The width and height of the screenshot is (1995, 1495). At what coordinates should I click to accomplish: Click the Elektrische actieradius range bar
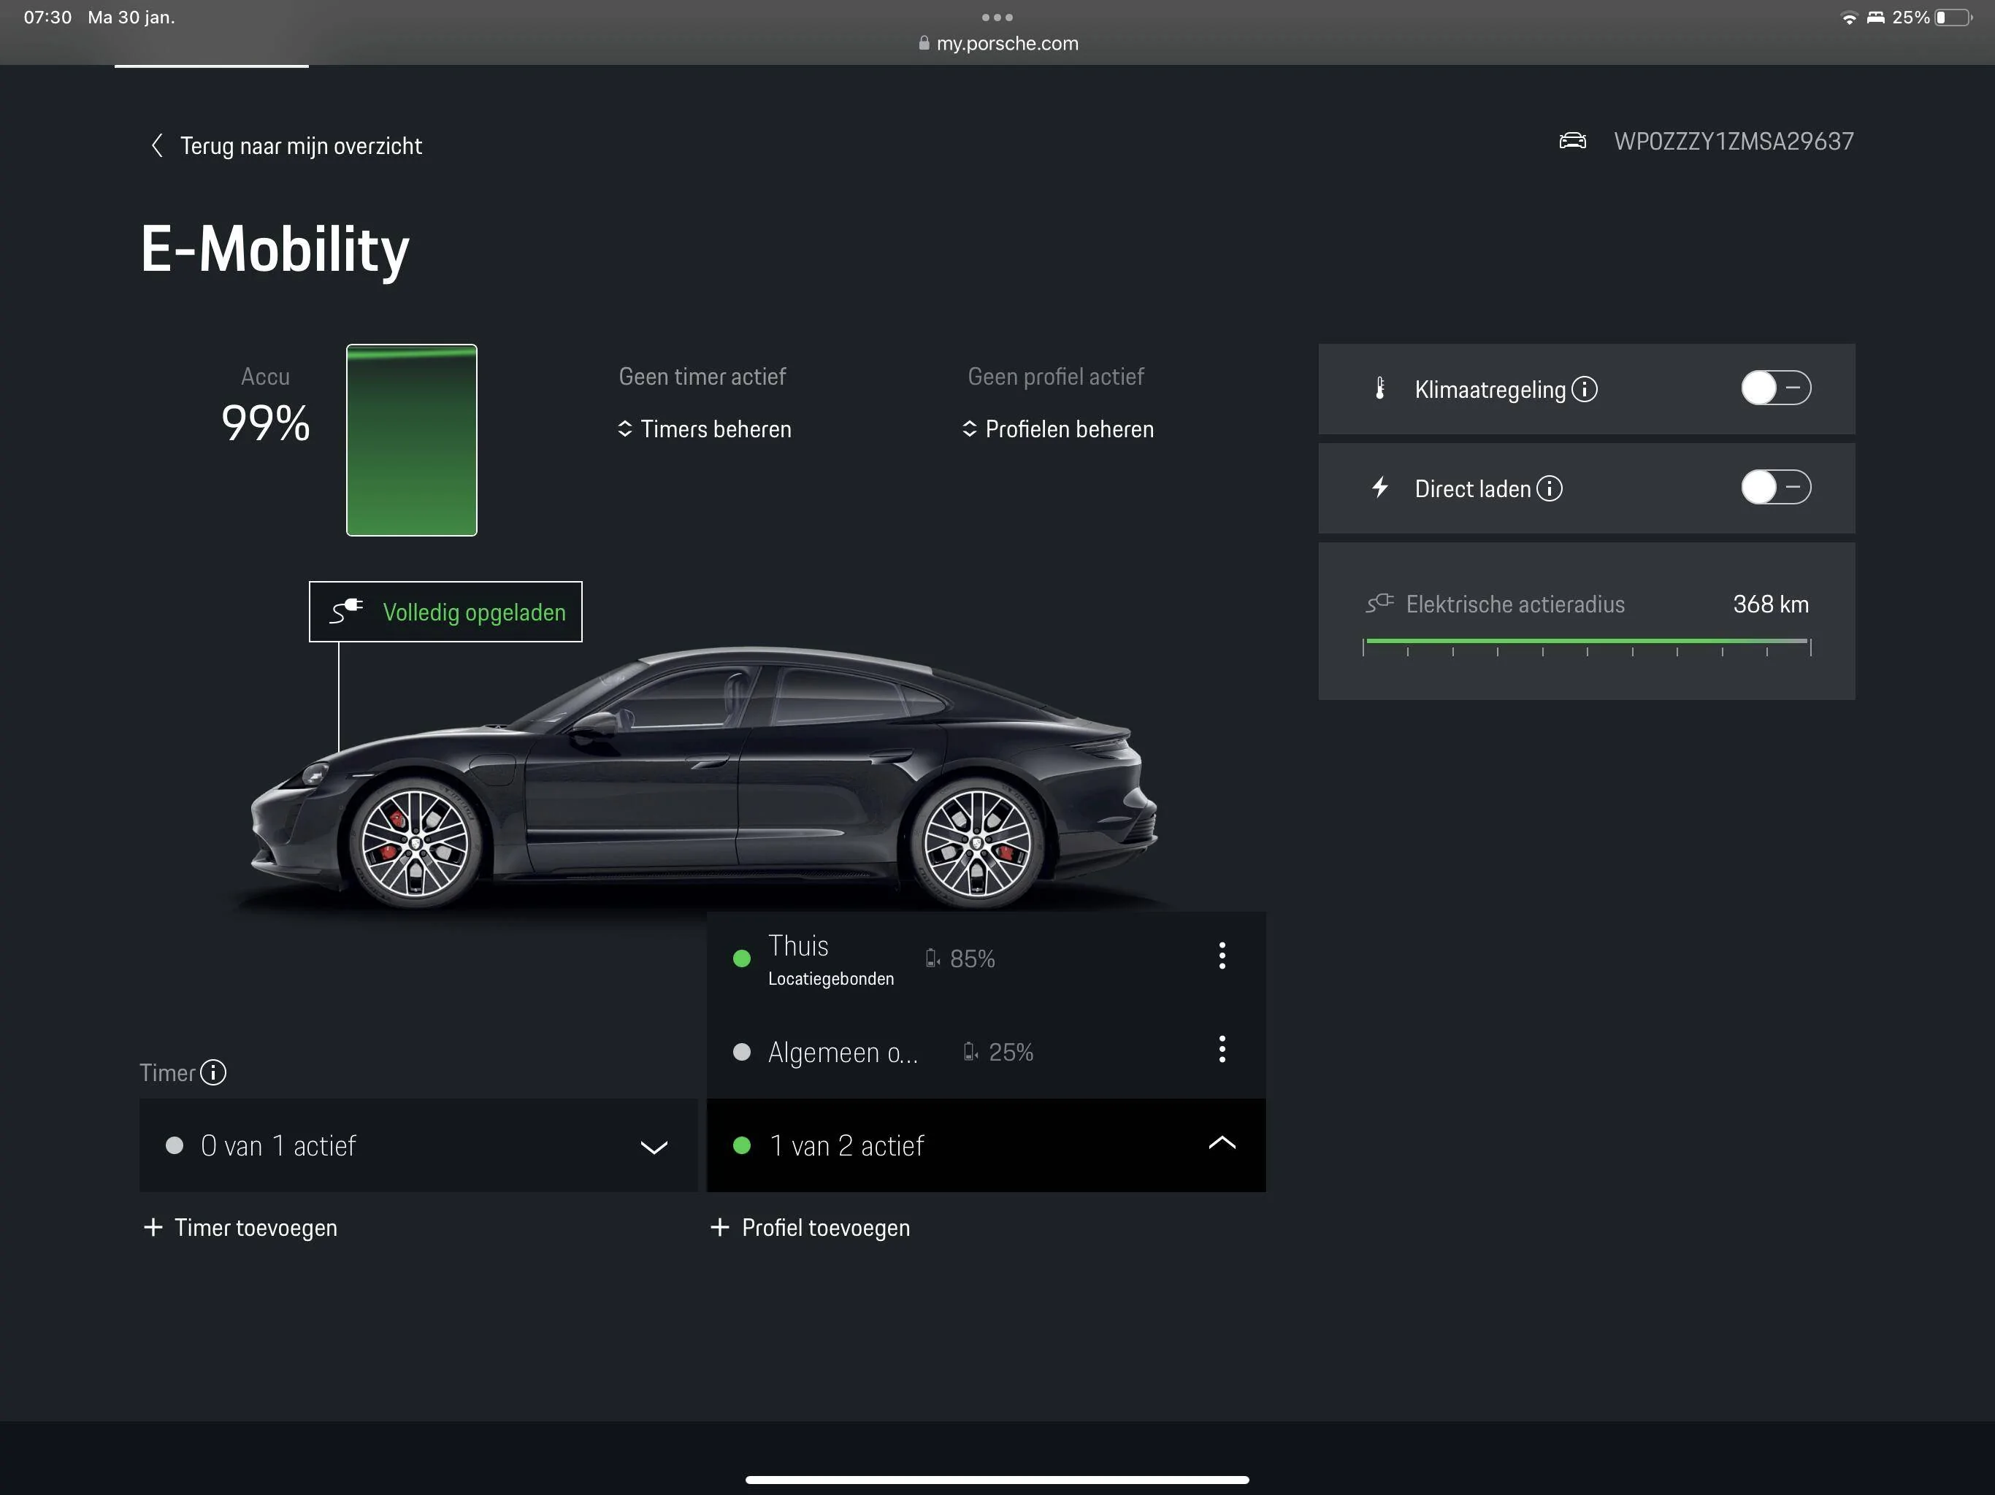[x=1587, y=645]
